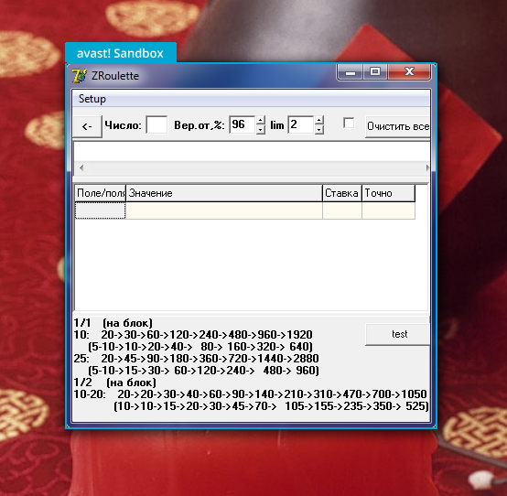Click the ZRoulette app icon in title bar

(80, 76)
